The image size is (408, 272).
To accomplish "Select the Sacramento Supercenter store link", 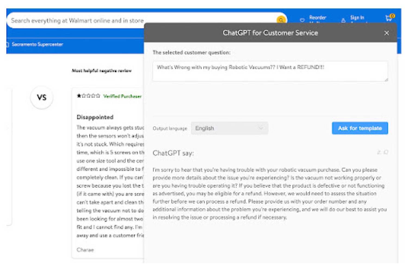I will pyautogui.click(x=37, y=44).
